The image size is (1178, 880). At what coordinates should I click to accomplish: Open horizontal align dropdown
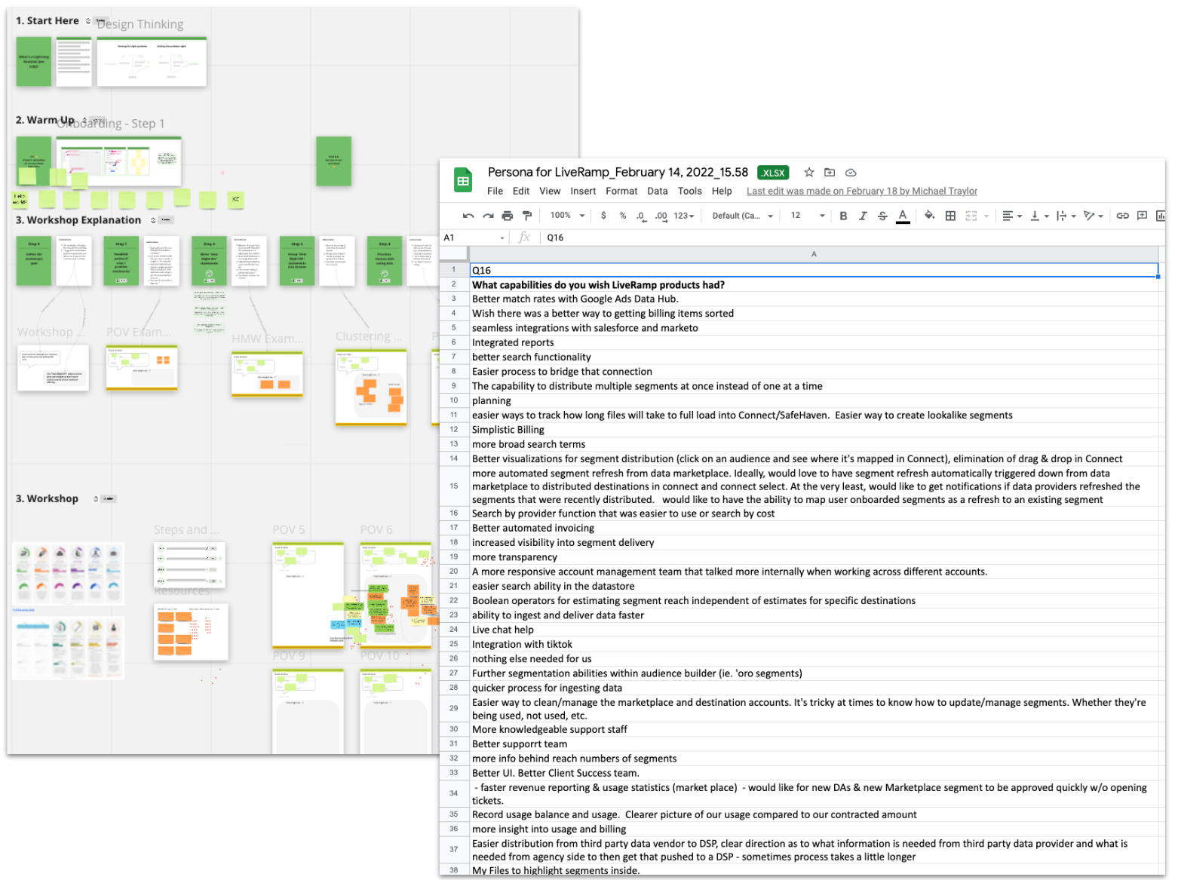(x=1012, y=216)
